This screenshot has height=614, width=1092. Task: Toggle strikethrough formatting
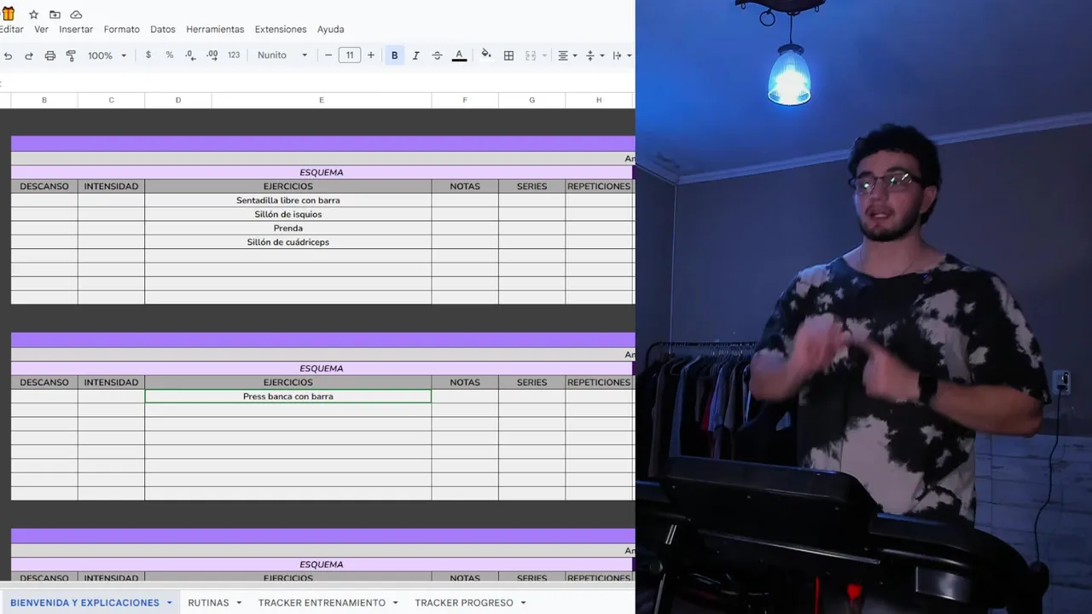point(437,55)
